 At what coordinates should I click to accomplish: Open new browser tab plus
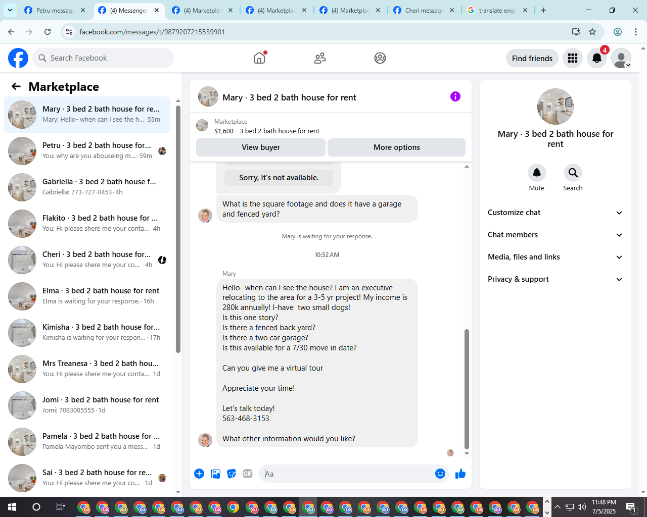tap(543, 10)
